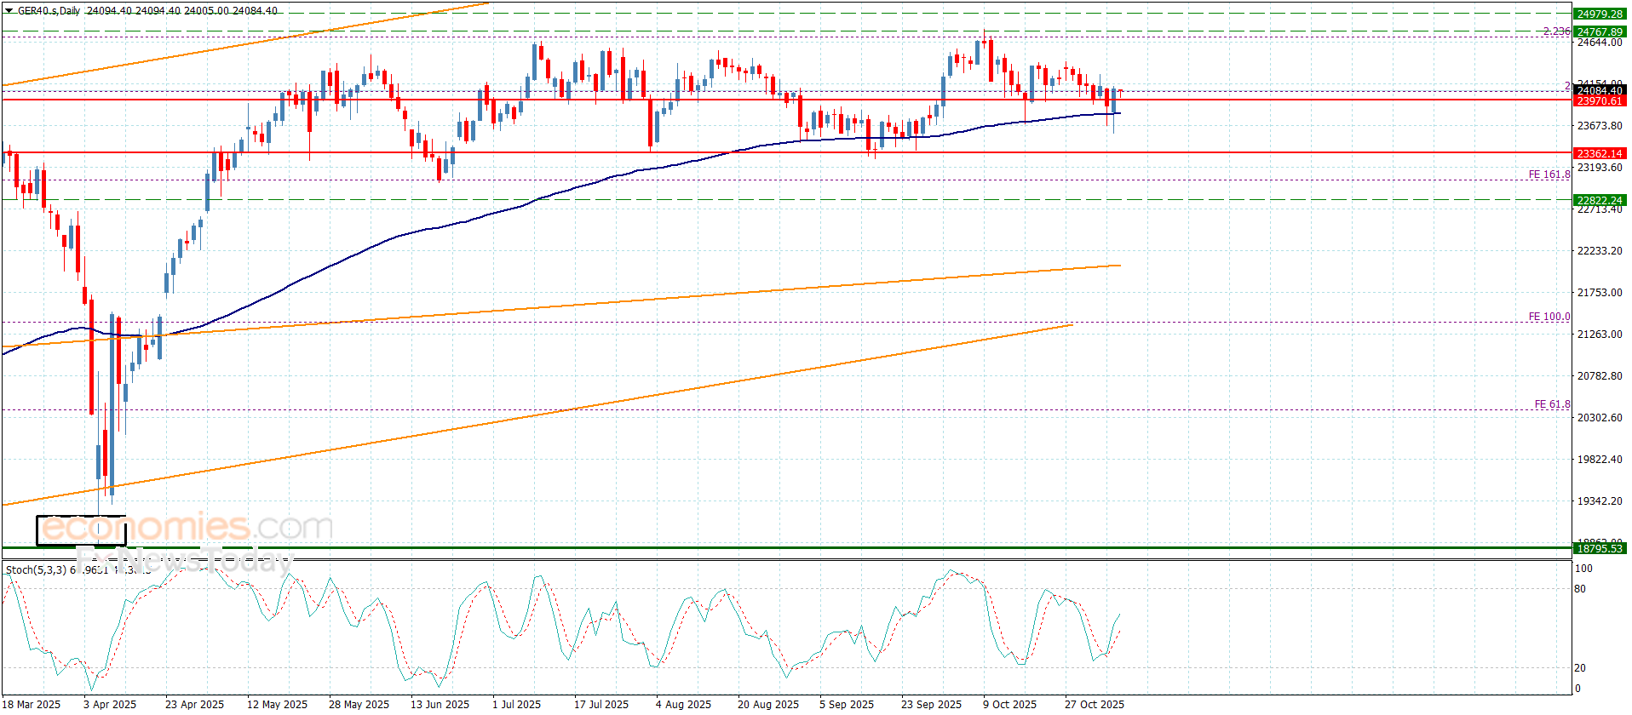This screenshot has width=1632, height=715.
Task: Click the black rectangle marker near chart low
Action: pos(81,530)
